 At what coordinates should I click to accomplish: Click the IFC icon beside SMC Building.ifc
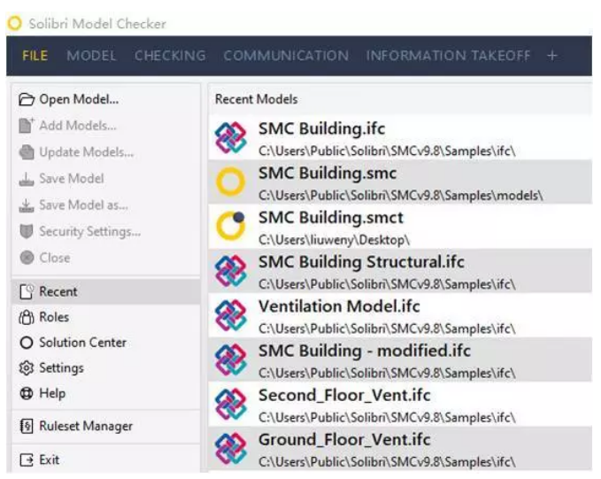[x=231, y=137]
